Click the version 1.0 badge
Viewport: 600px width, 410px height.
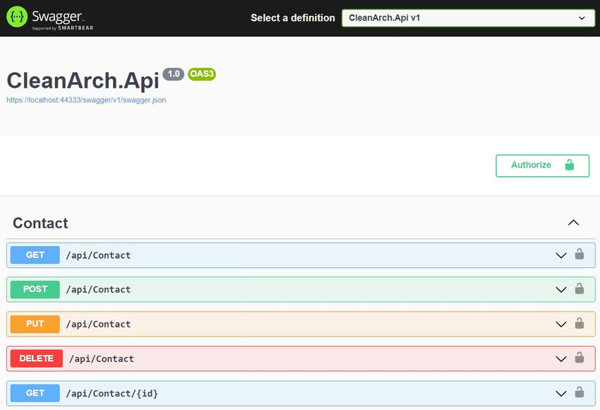[x=174, y=74]
